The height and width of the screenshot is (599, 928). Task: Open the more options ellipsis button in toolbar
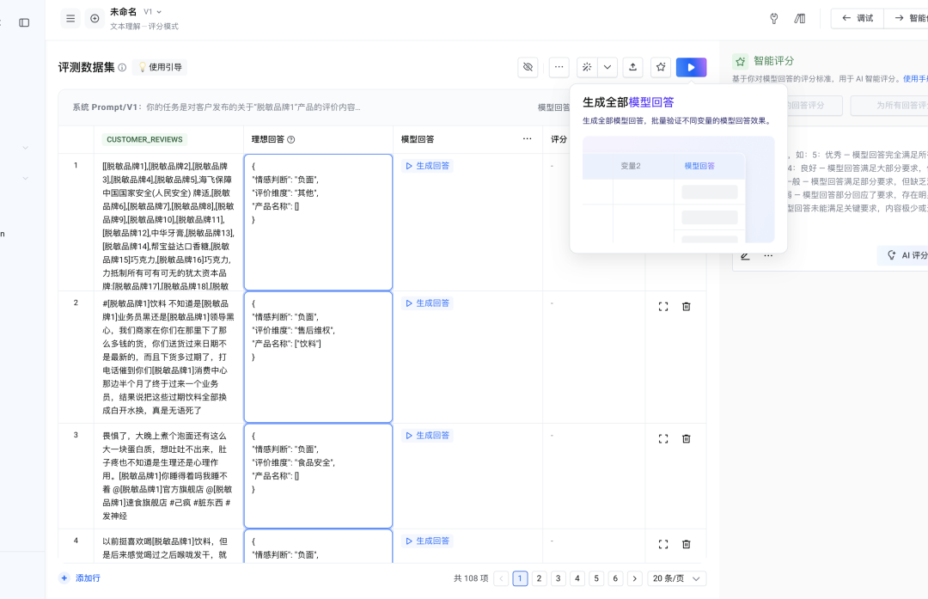[x=559, y=68]
